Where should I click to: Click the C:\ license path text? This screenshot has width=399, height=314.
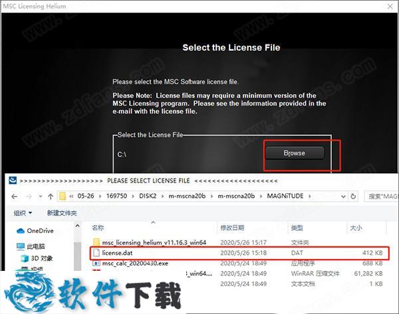[122, 155]
